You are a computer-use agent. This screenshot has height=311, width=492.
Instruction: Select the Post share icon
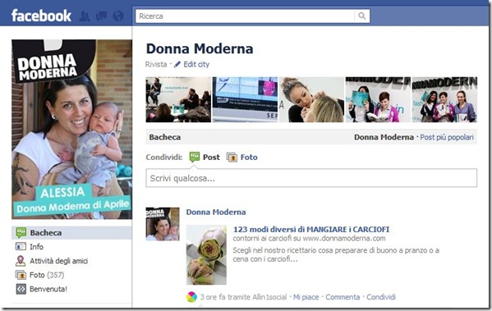tap(195, 157)
